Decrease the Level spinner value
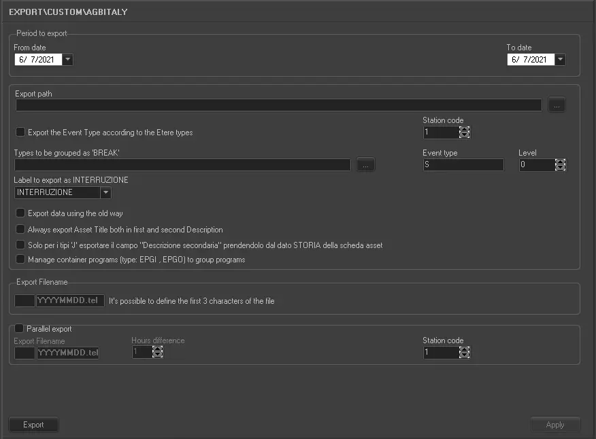The height and width of the screenshot is (439, 596). [x=561, y=168]
